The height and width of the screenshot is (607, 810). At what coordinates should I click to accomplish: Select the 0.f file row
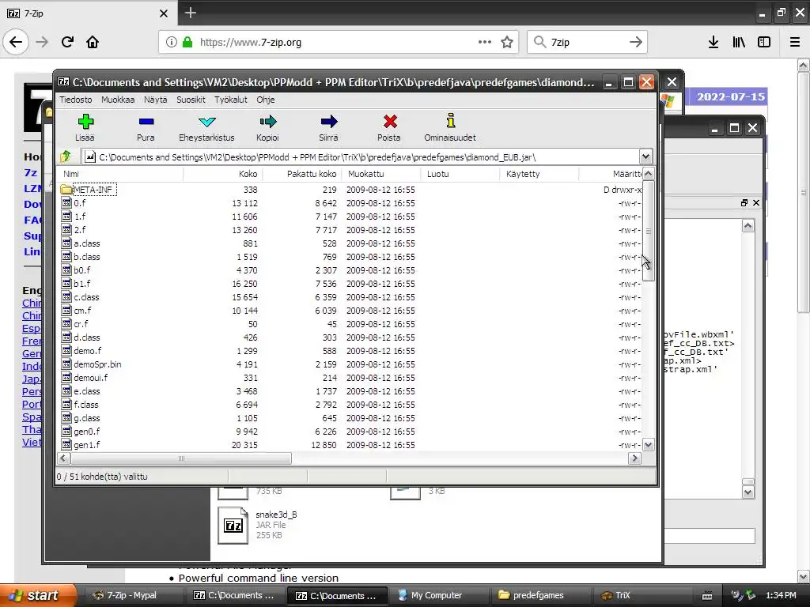349,203
